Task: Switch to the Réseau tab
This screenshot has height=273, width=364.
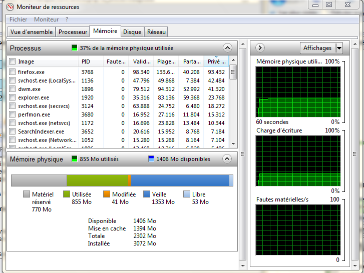Action: pos(156,31)
